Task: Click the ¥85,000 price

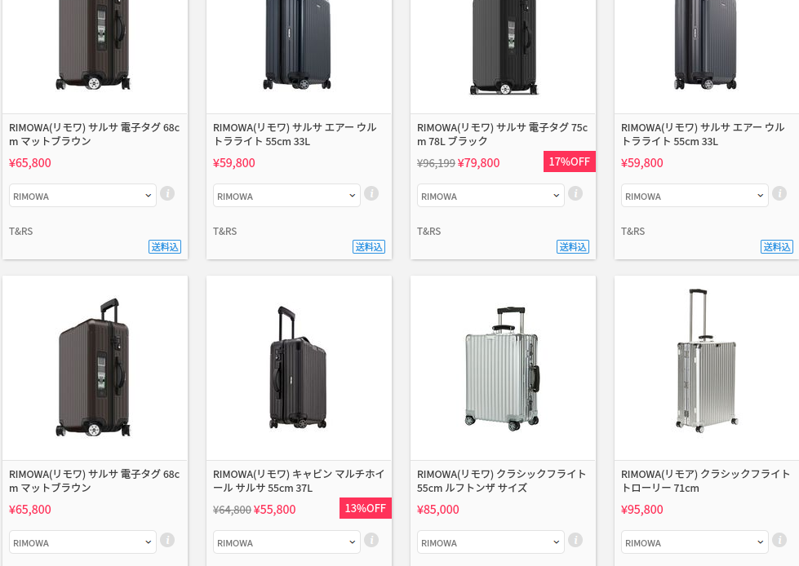Action: [438, 510]
